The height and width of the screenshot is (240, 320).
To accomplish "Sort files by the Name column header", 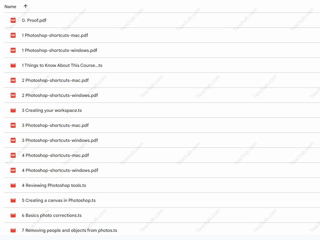I will tap(10, 7).
